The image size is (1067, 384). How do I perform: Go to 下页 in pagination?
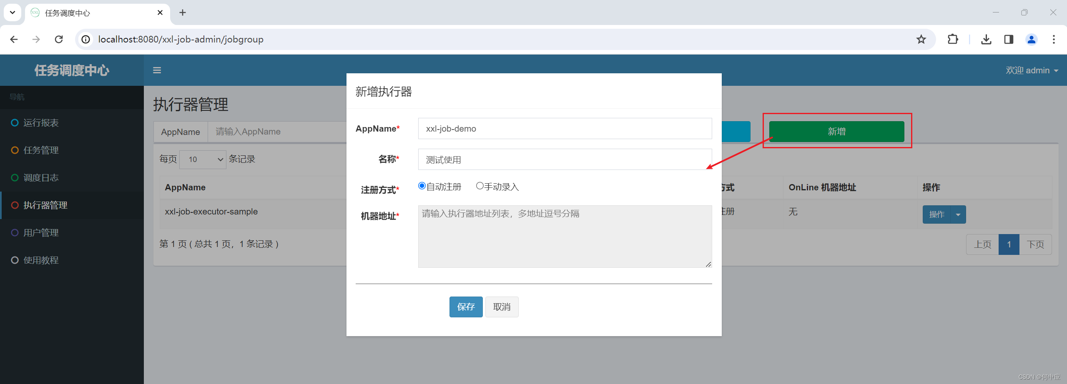tap(1035, 244)
